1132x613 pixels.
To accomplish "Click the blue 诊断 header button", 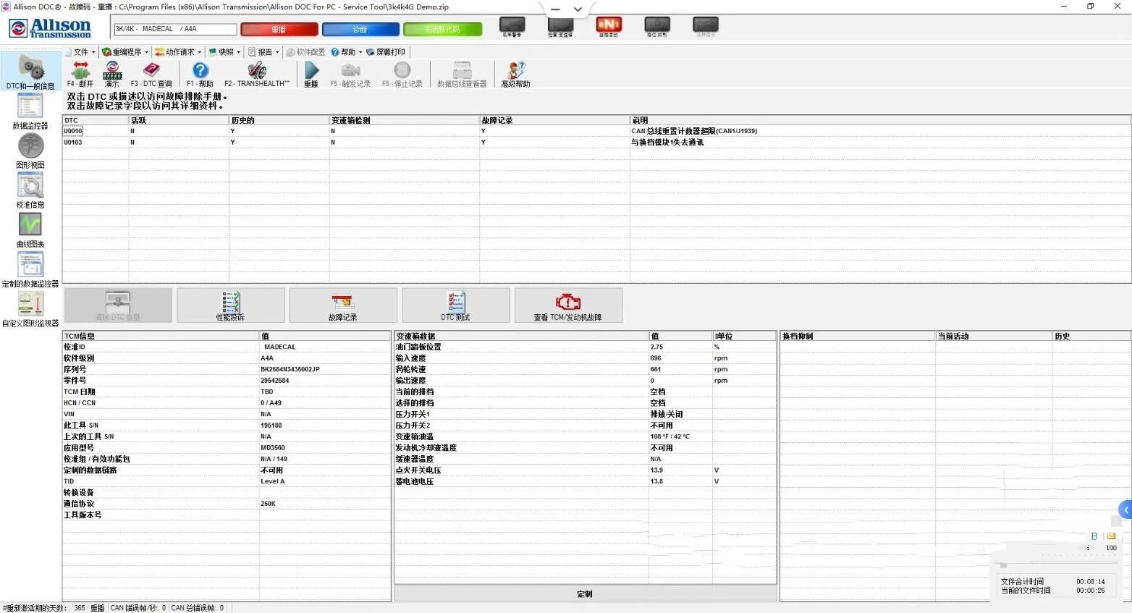I will tap(360, 30).
